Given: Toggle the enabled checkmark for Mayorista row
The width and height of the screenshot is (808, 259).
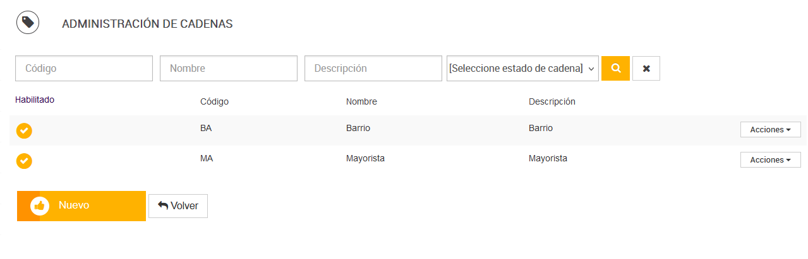Looking at the screenshot, I should click(x=24, y=161).
